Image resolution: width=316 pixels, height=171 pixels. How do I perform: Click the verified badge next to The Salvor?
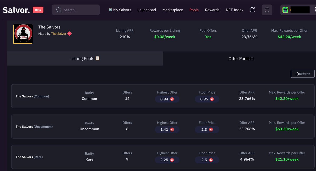[70, 34]
